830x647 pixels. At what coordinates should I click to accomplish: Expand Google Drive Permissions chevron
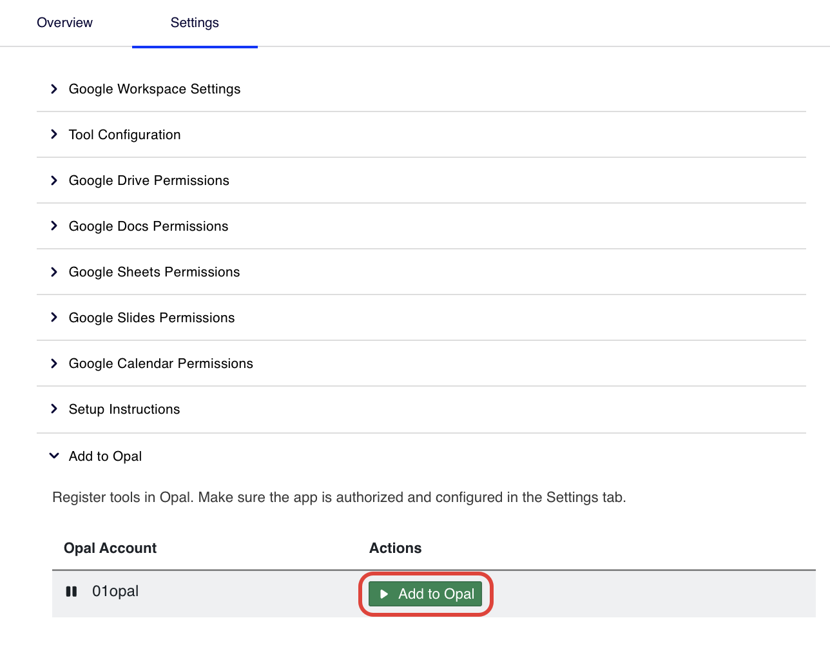point(54,180)
